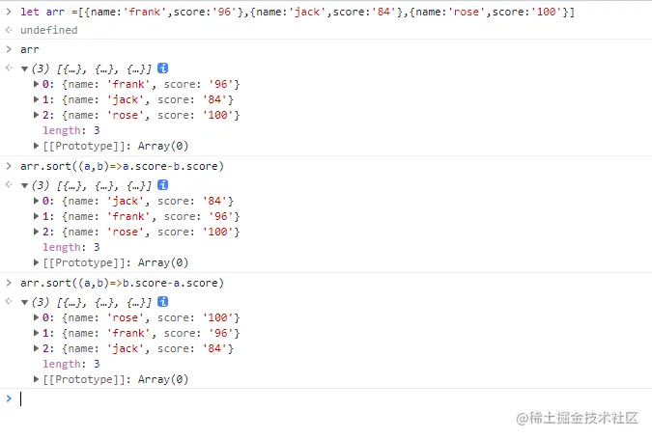Viewport: 652px width, 439px height.
Task: Expand item 2 jack in descending sort result
Action: tap(37, 348)
